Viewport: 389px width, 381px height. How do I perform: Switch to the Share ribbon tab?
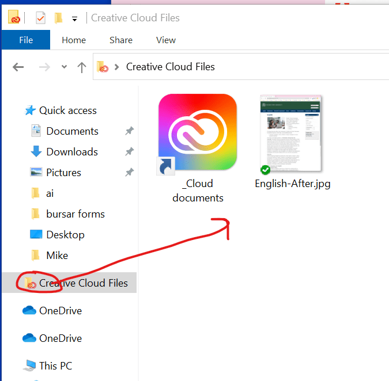point(121,40)
